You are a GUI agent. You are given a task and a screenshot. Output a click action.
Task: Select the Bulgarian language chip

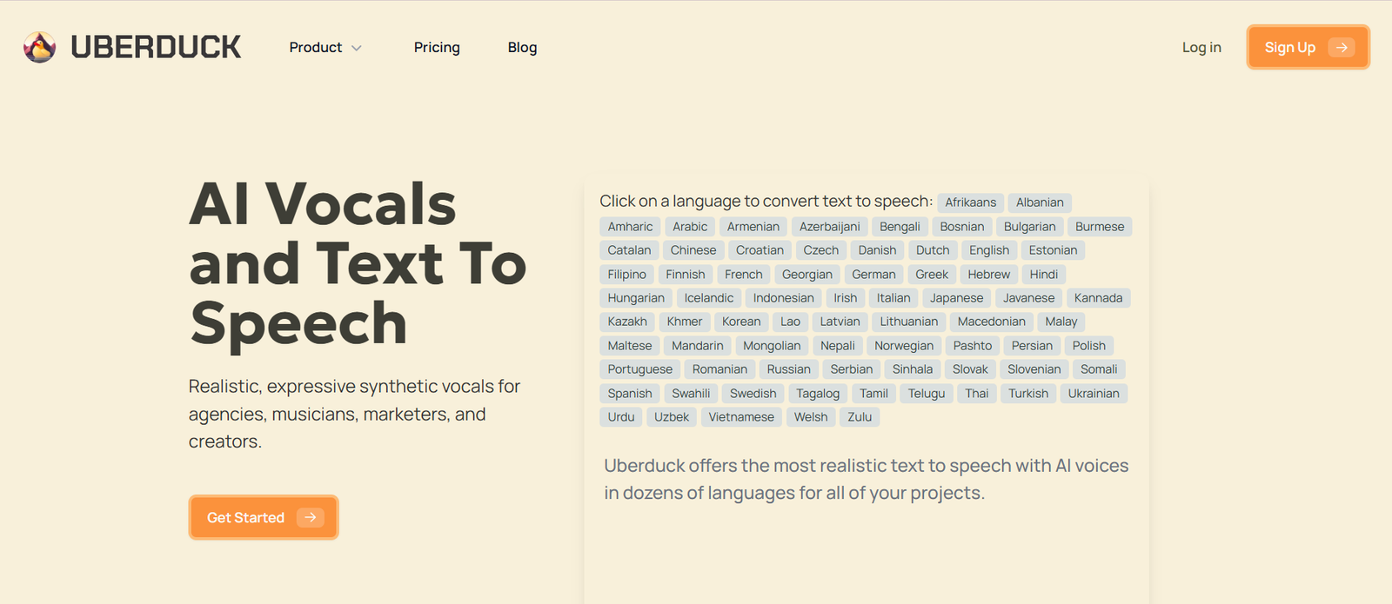tap(1029, 227)
